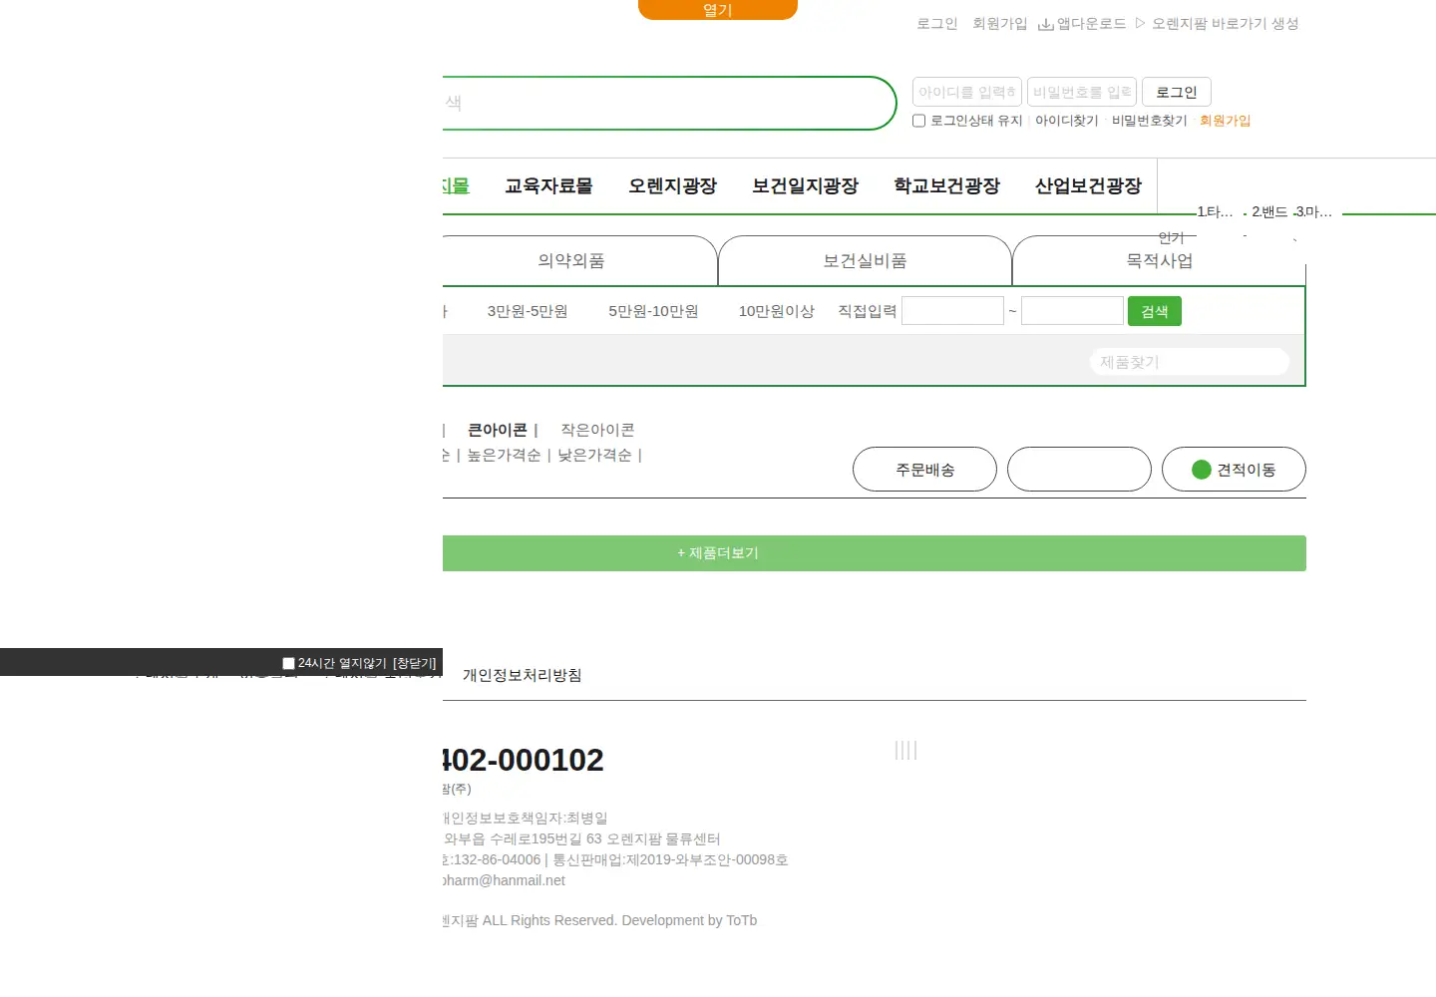Open the 오렌지광장 menu

[x=672, y=185]
